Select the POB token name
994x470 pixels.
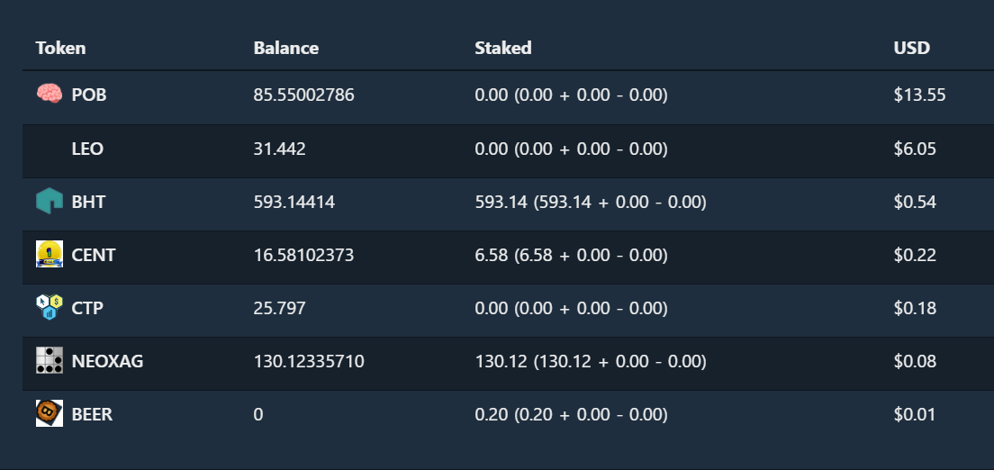click(89, 95)
